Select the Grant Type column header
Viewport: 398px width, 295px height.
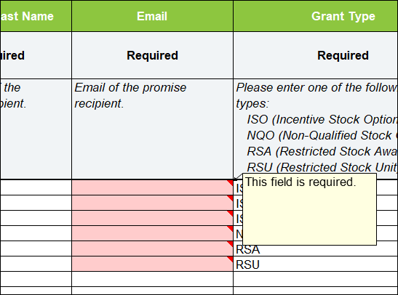point(316,16)
